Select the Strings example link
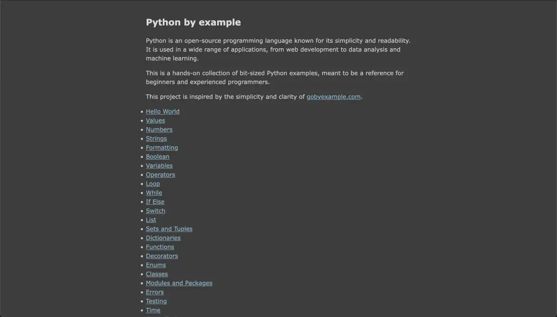The width and height of the screenshot is (557, 317). coord(156,139)
